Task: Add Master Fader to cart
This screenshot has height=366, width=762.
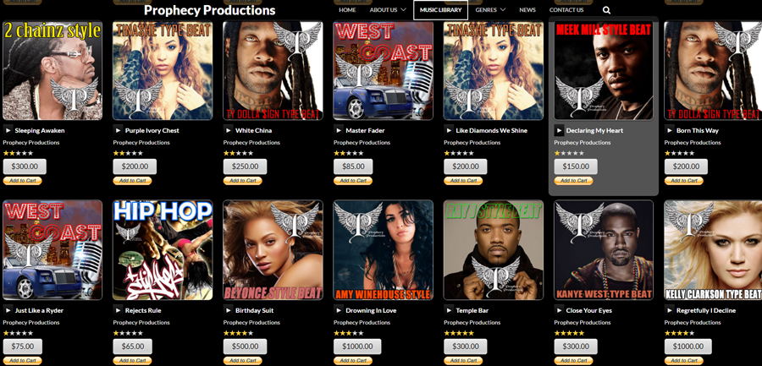Action: tap(353, 181)
